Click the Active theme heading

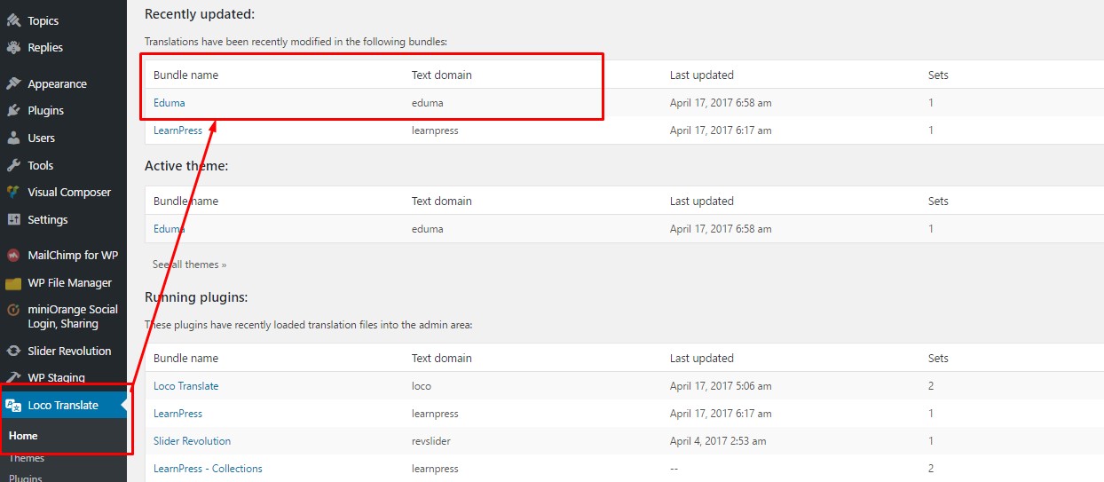186,166
